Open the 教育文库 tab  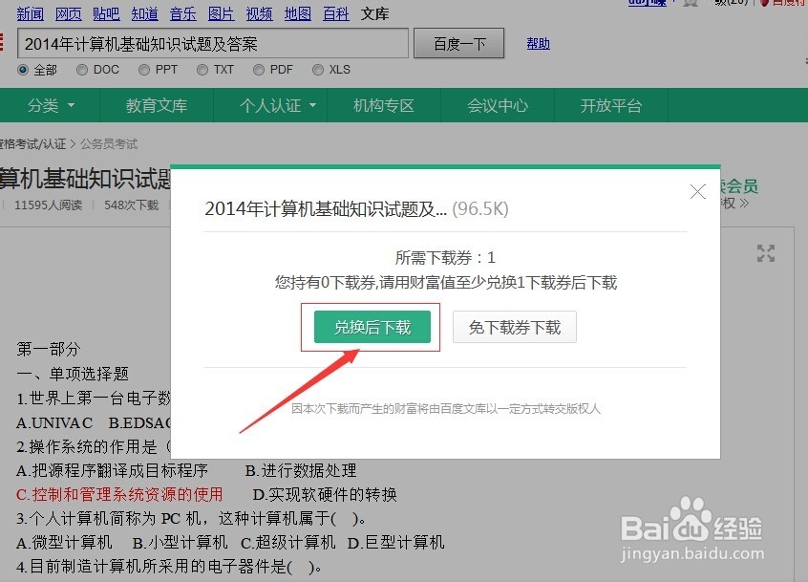(157, 106)
